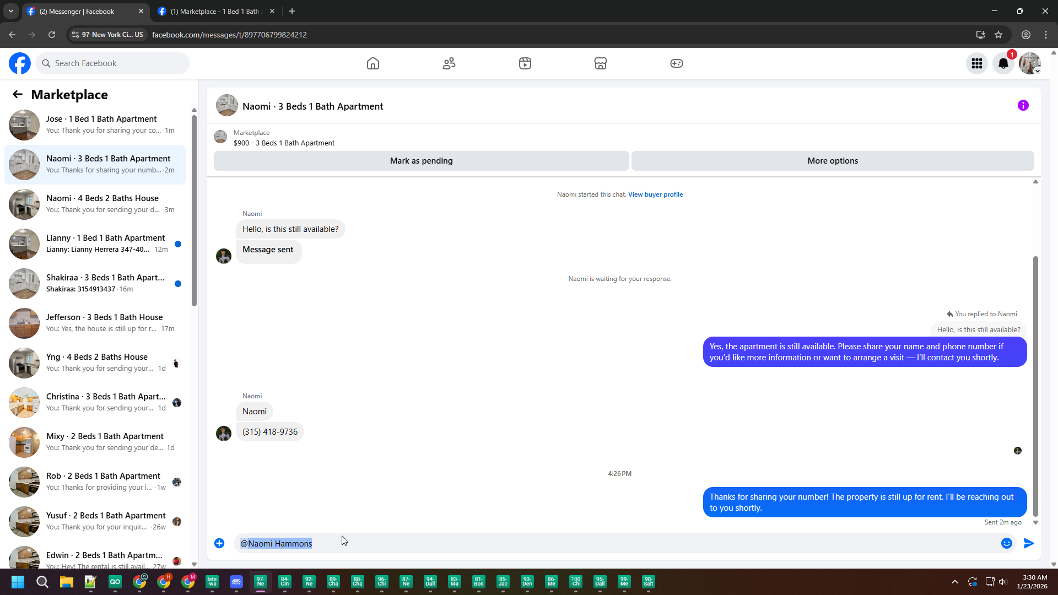Open Rob 2 Beds 1 Bath Apartment chat
Viewport: 1058px width, 595px height.
(x=95, y=482)
